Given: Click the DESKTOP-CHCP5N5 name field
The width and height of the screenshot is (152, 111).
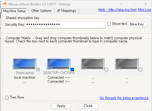Looking at the screenshot, I should [x=59, y=73].
